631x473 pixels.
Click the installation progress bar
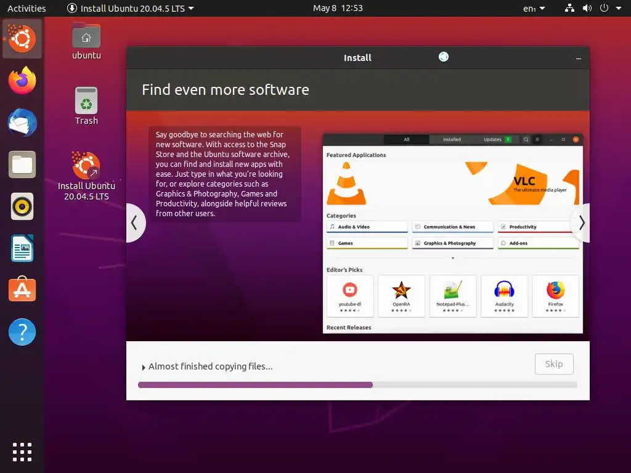(x=357, y=385)
